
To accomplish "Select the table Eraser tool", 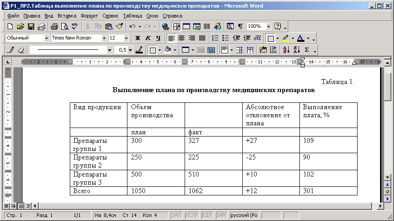I will 21,50.
